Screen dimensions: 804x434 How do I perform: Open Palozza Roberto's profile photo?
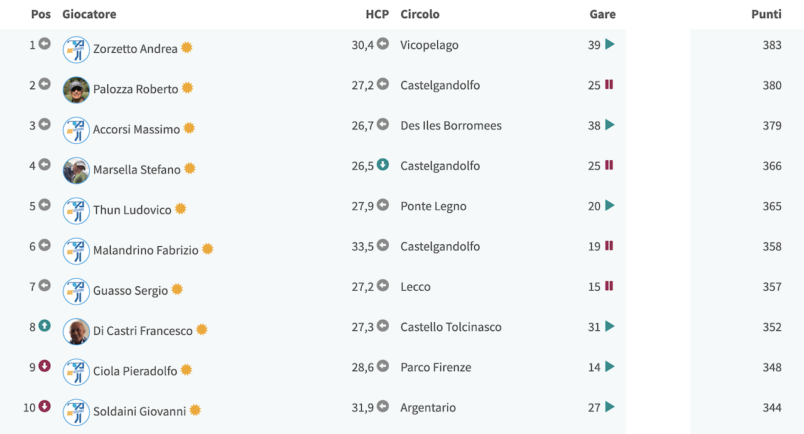[x=76, y=90]
